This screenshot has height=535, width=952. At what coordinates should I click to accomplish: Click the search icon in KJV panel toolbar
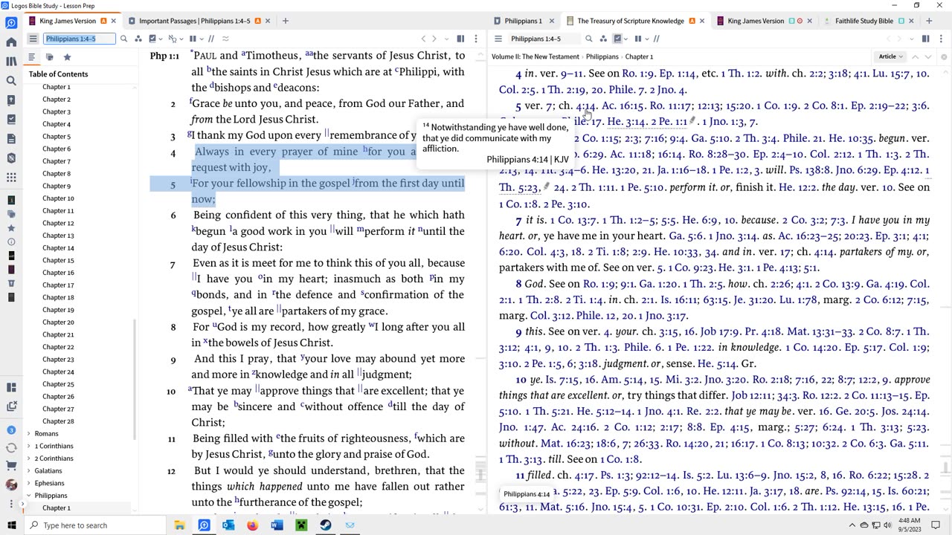coord(123,39)
